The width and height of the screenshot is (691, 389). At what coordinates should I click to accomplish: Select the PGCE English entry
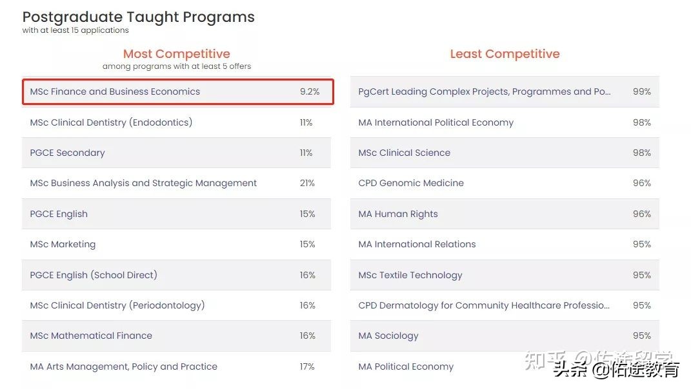tap(59, 214)
